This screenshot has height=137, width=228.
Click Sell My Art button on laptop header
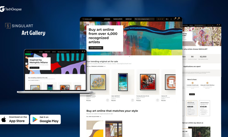(x=74, y=52)
